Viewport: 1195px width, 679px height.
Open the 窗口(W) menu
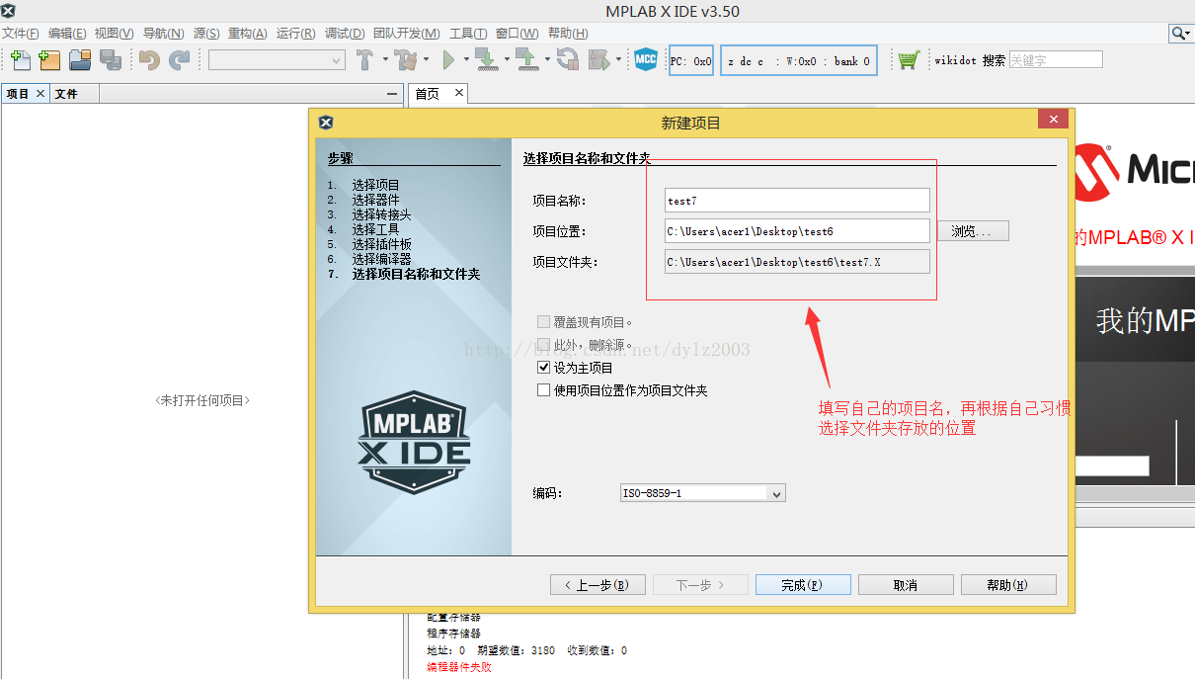click(518, 34)
